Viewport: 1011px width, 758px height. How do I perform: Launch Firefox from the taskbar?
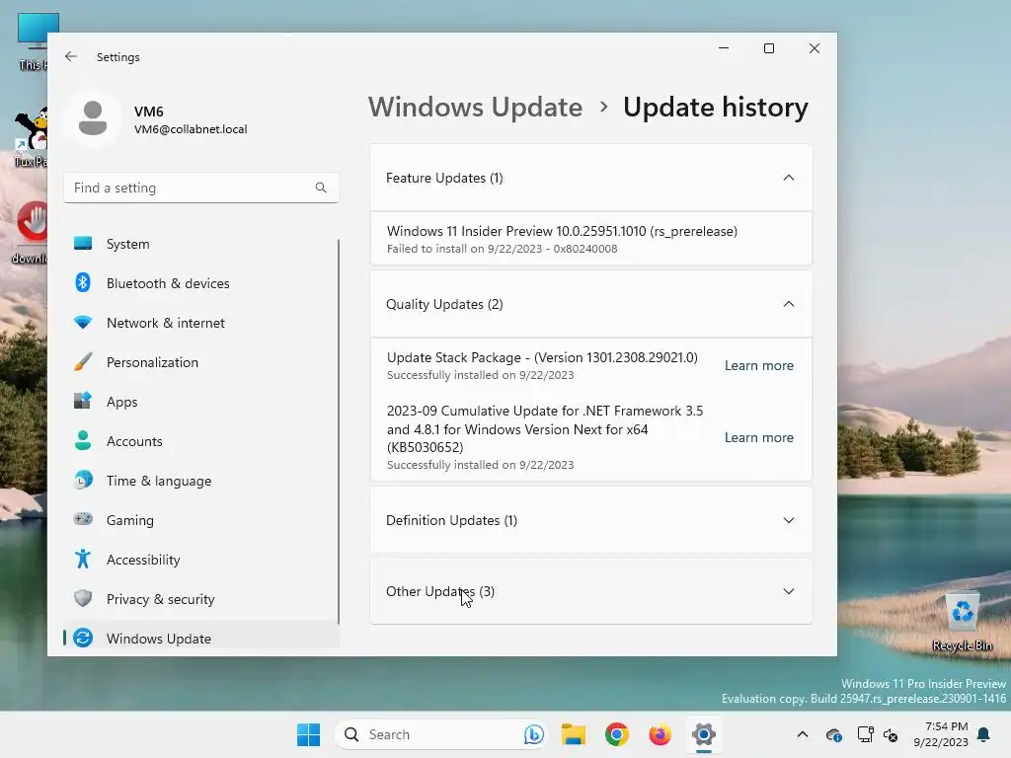661,734
